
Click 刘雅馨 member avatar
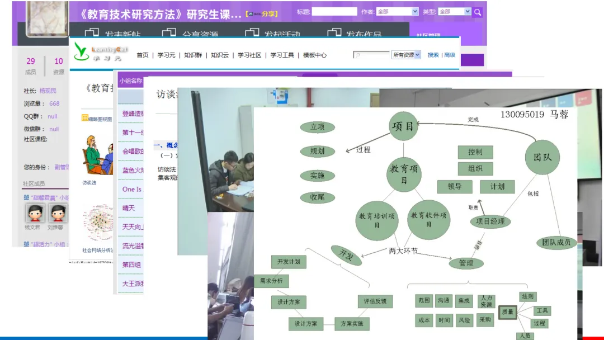tap(58, 213)
